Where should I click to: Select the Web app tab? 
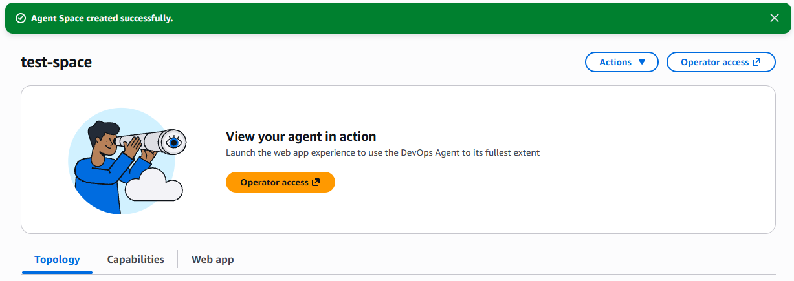(212, 259)
